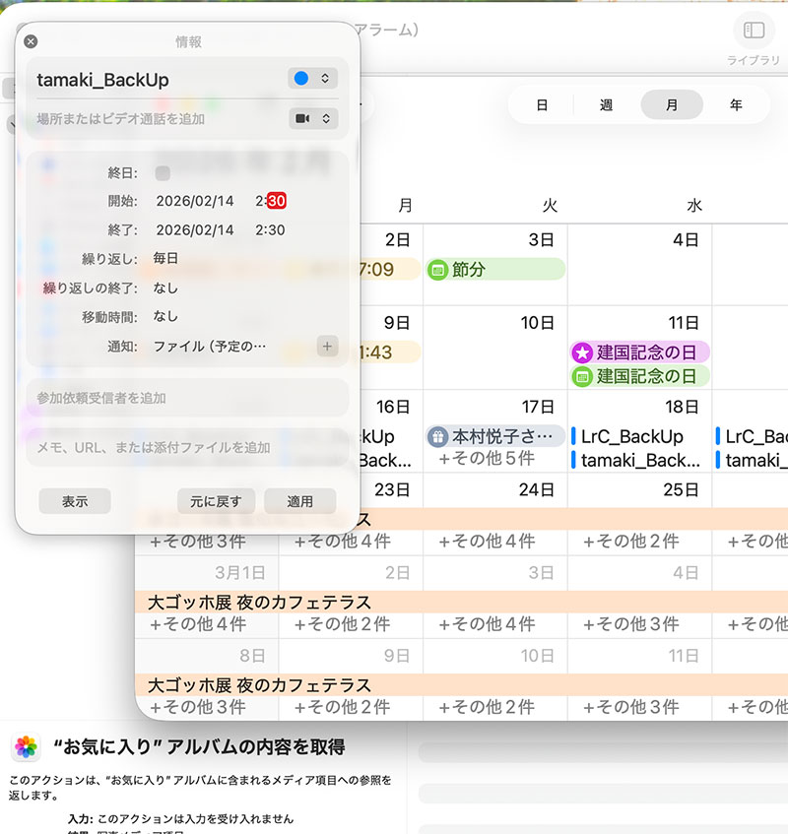Image resolution: width=788 pixels, height=834 pixels.
Task: Switch to the 週 week view
Action: [607, 105]
